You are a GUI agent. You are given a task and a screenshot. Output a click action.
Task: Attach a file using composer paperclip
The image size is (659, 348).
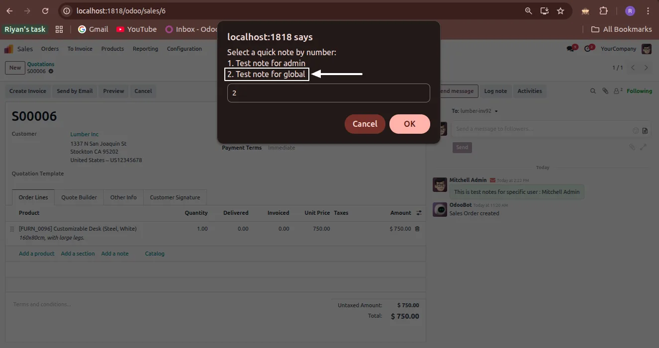pyautogui.click(x=632, y=147)
